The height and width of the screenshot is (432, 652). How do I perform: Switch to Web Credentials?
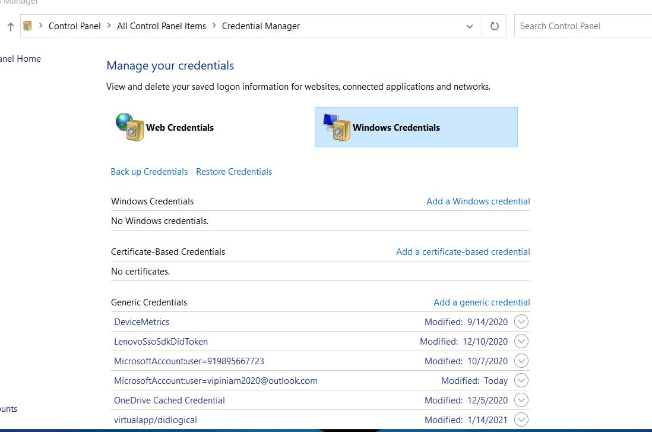pos(180,127)
